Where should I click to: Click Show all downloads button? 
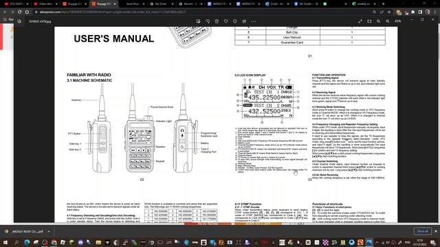pyautogui.click(x=423, y=231)
